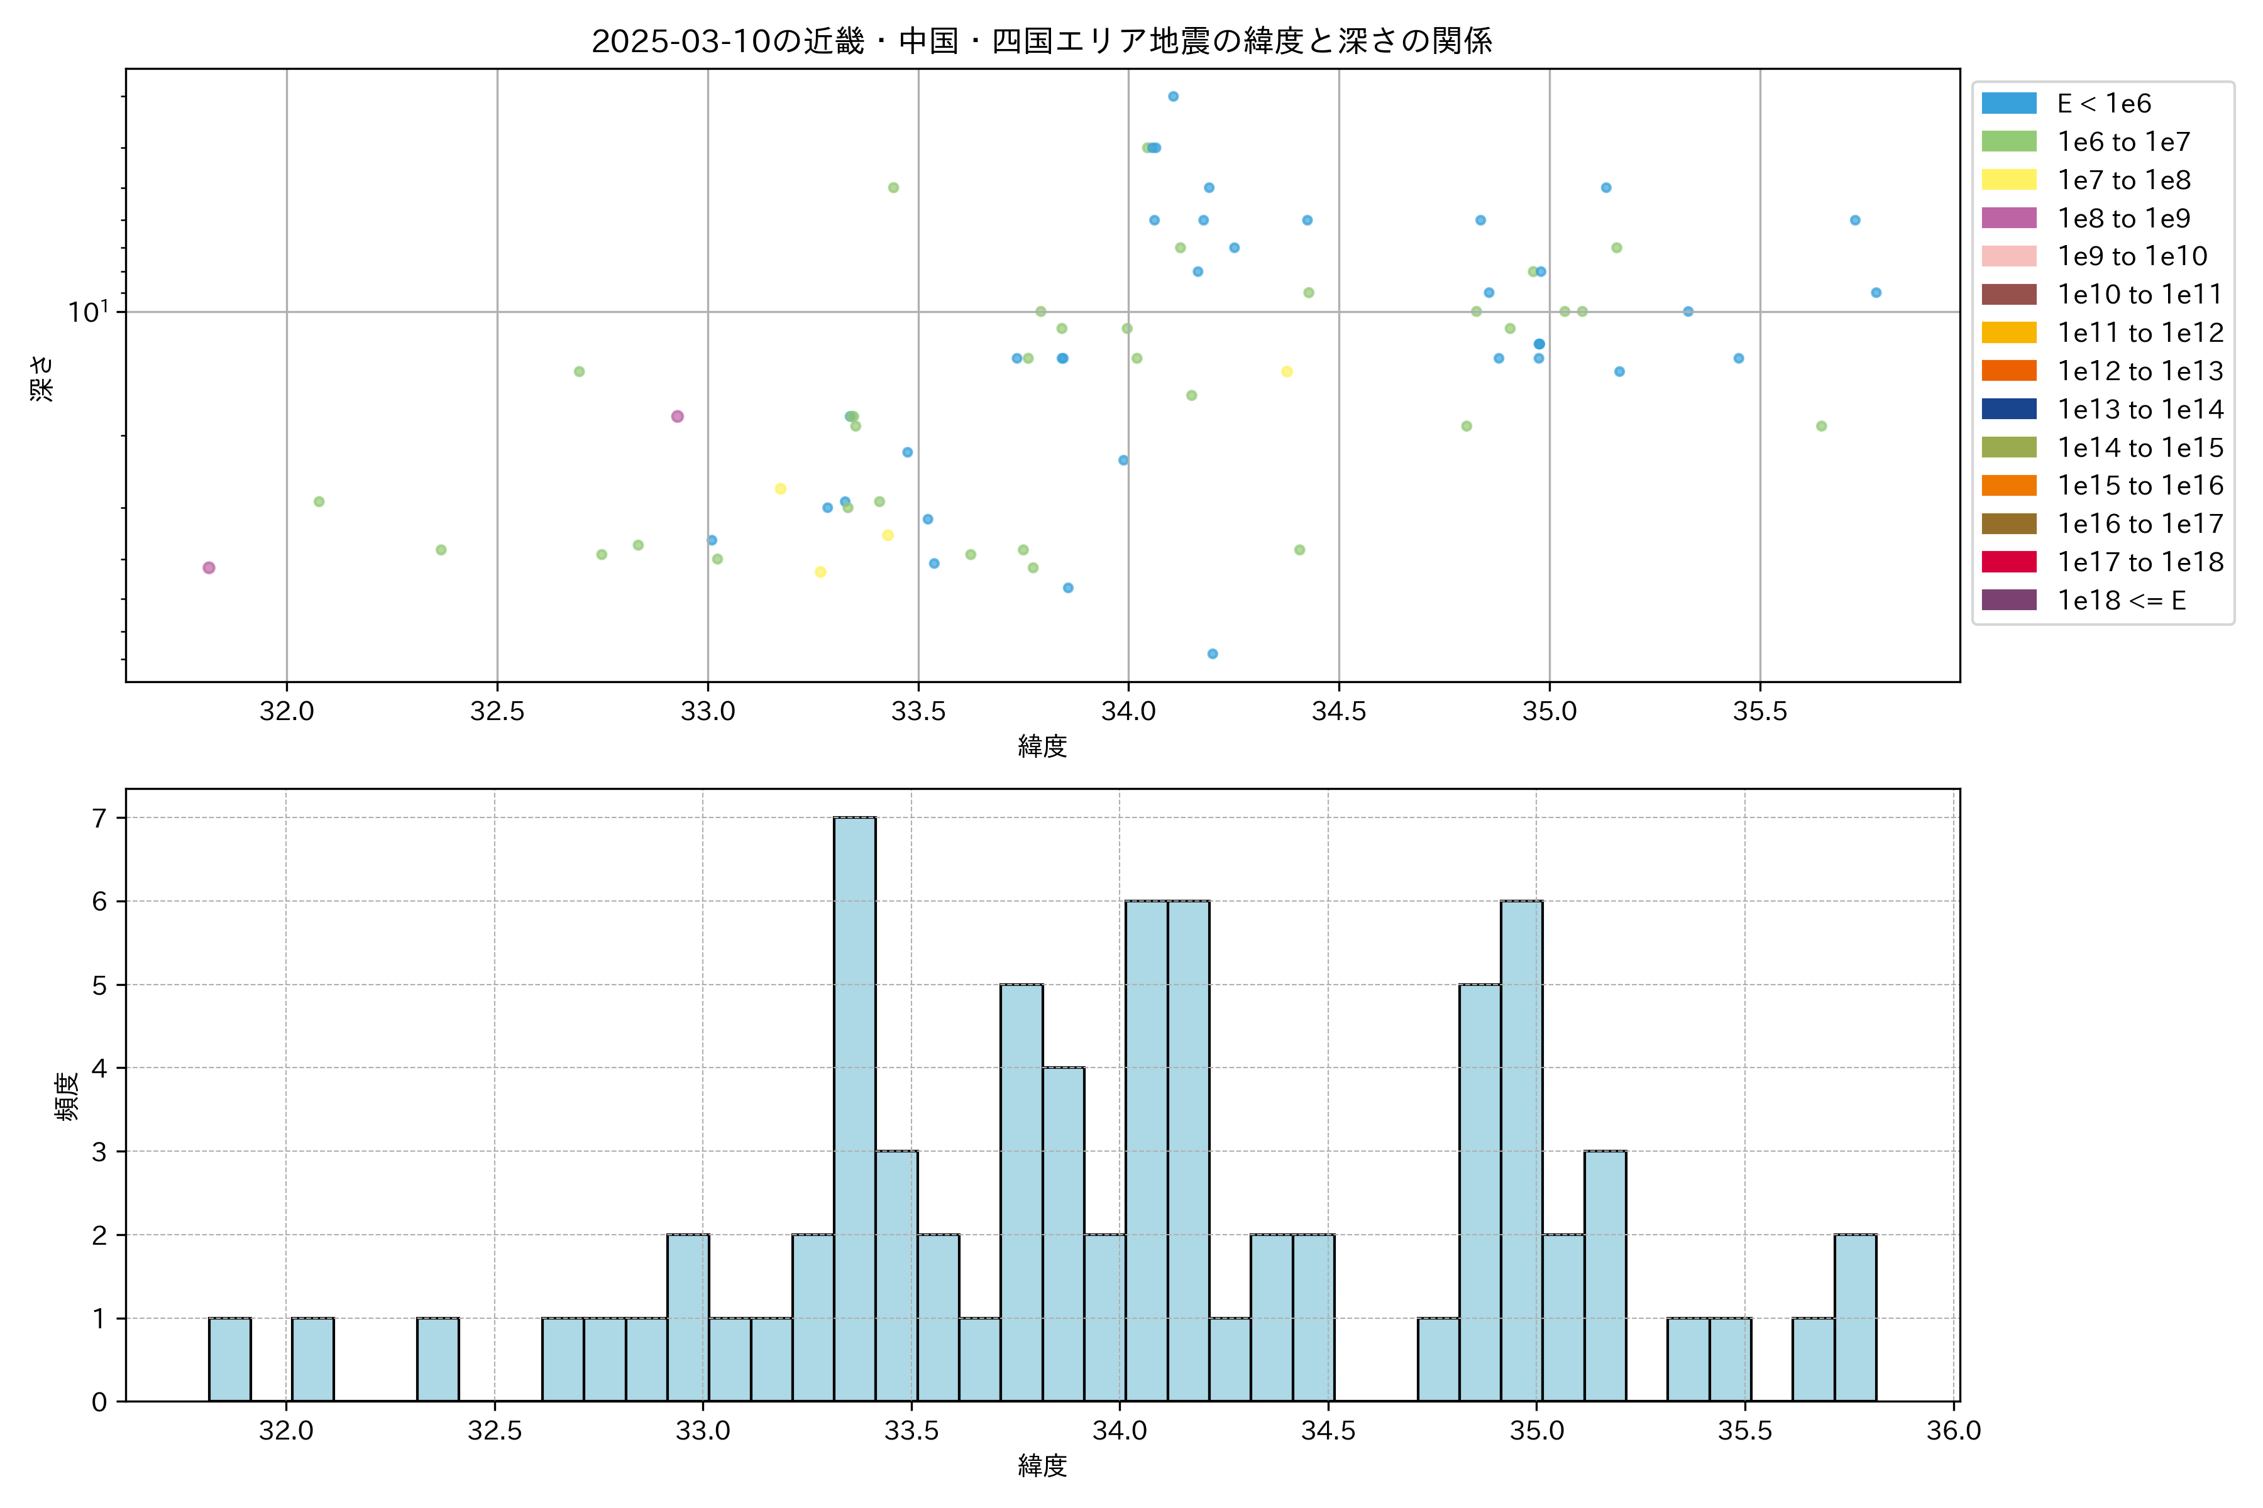Click the magenta scatter point near latitude 32.9

[x=678, y=417]
